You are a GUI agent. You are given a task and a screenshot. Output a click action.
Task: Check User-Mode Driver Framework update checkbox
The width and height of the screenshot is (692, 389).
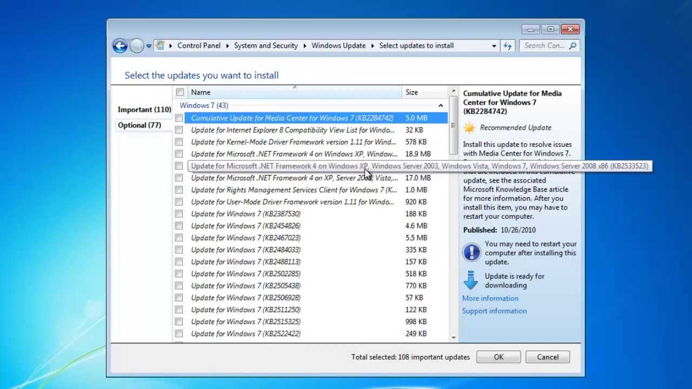(179, 202)
